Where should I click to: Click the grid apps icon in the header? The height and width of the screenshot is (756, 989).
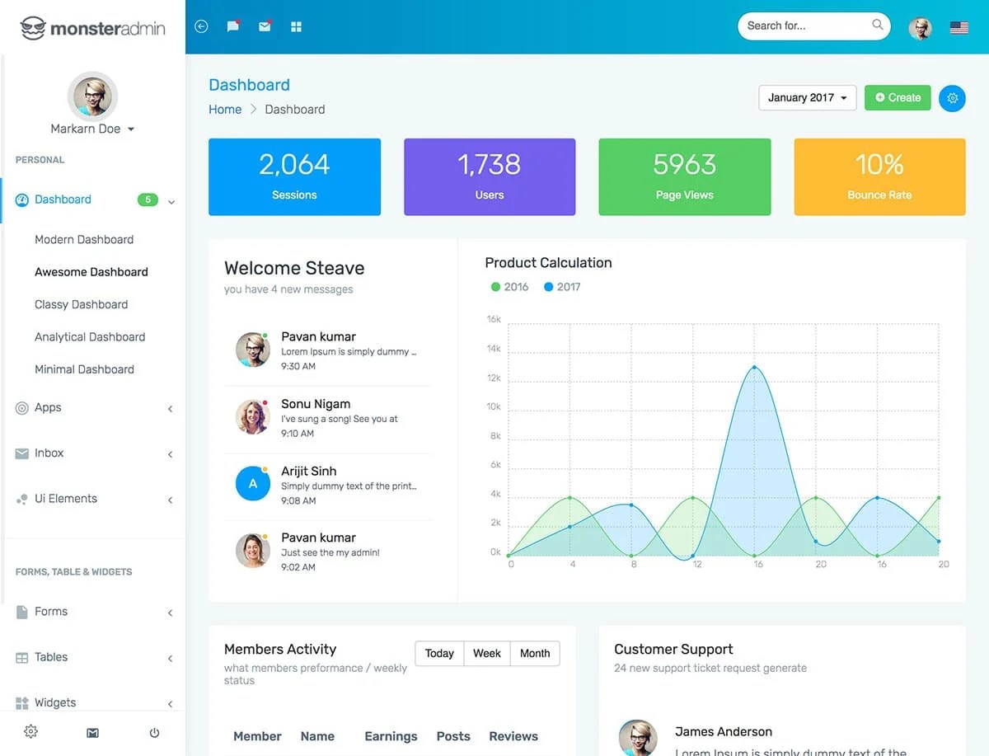[296, 26]
